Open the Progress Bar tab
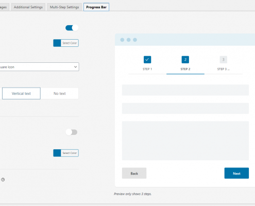This screenshot has height=206, width=255. pos(96,7)
